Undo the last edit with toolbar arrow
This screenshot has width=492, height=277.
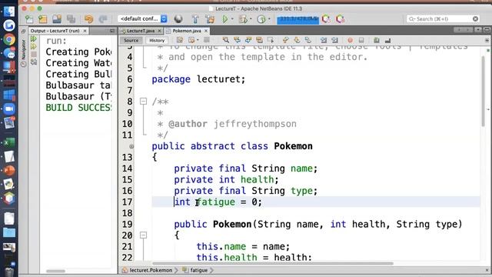click(89, 19)
